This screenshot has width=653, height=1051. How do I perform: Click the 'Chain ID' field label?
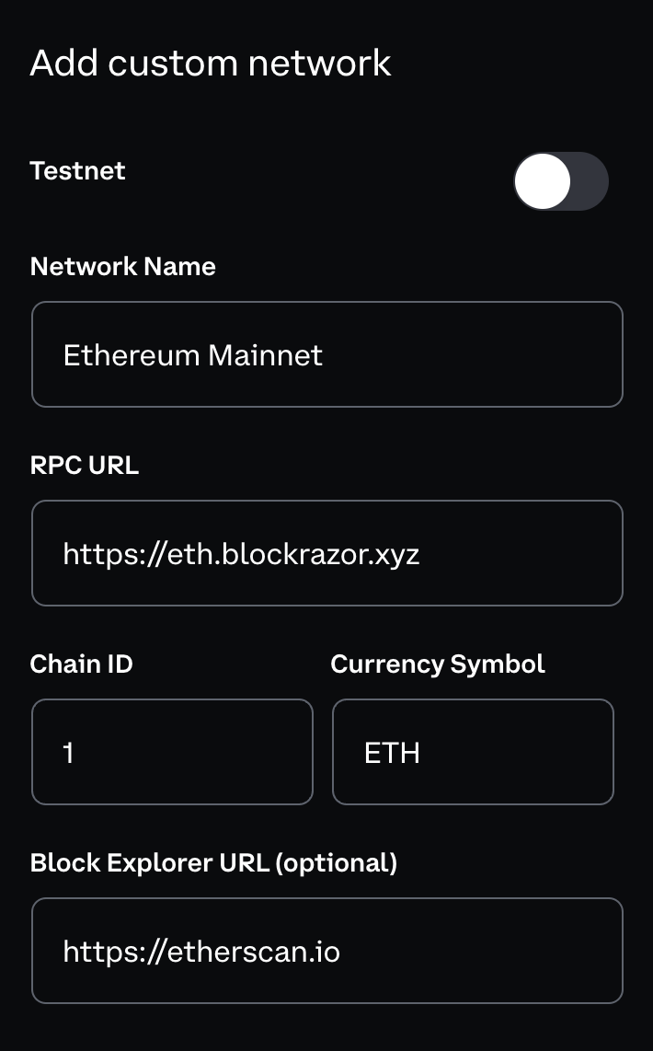(81, 664)
